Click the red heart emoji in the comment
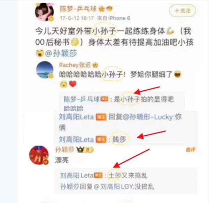Screen dimensions: 209x203 73,84
